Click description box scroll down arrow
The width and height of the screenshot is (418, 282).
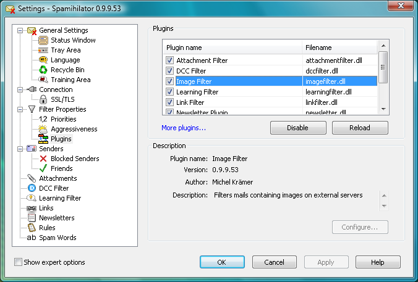tap(384, 205)
